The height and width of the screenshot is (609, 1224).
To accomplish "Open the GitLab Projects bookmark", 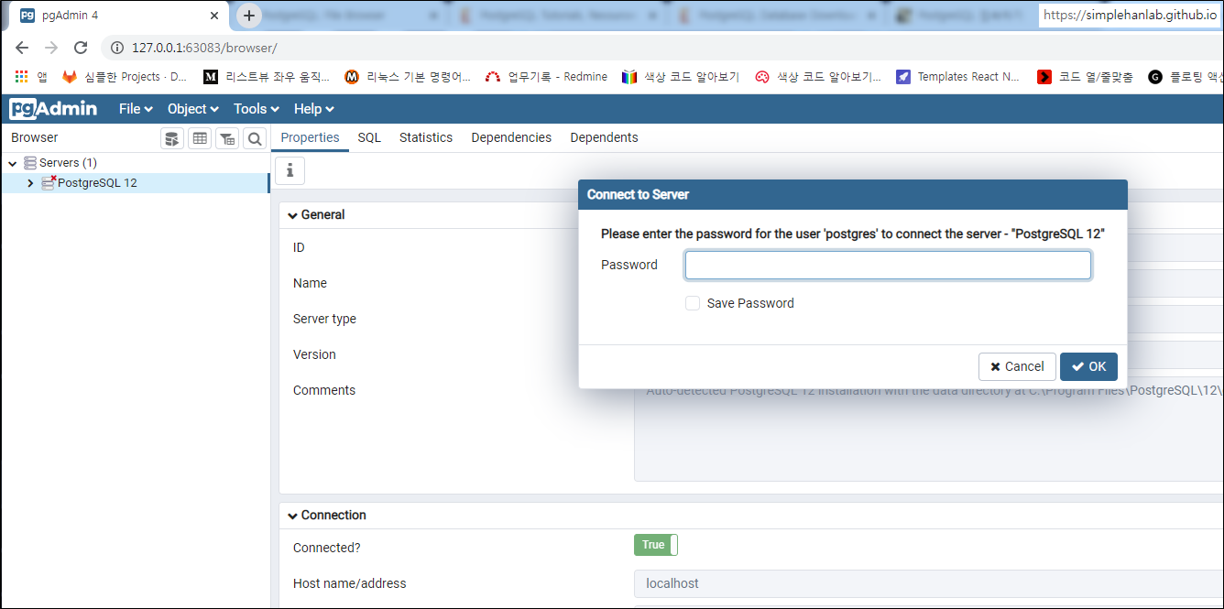I will (125, 77).
